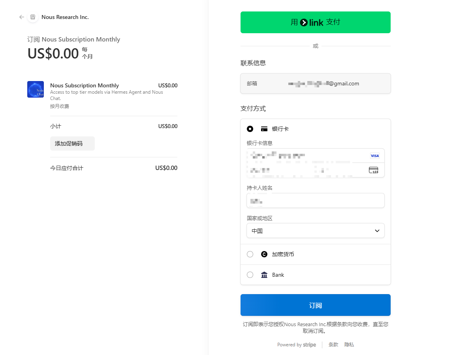
Task: Click the Visa card brand icon
Action: click(x=374, y=156)
